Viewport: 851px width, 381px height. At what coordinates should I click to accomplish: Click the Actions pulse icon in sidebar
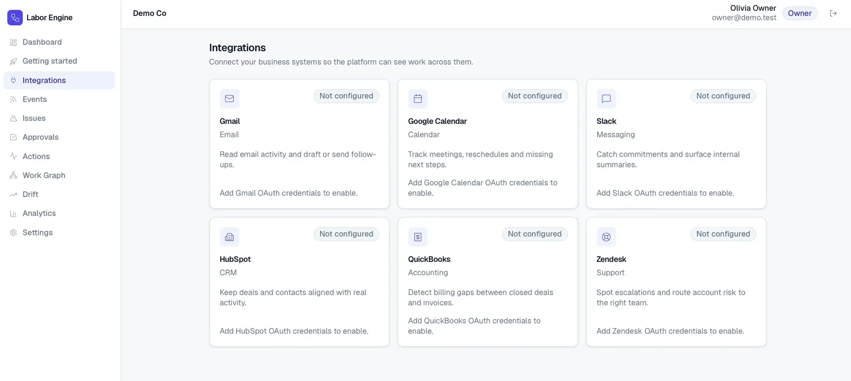point(13,156)
